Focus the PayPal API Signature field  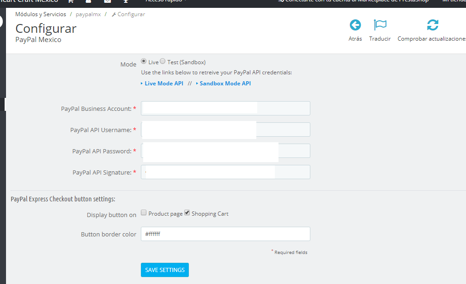[x=225, y=172]
